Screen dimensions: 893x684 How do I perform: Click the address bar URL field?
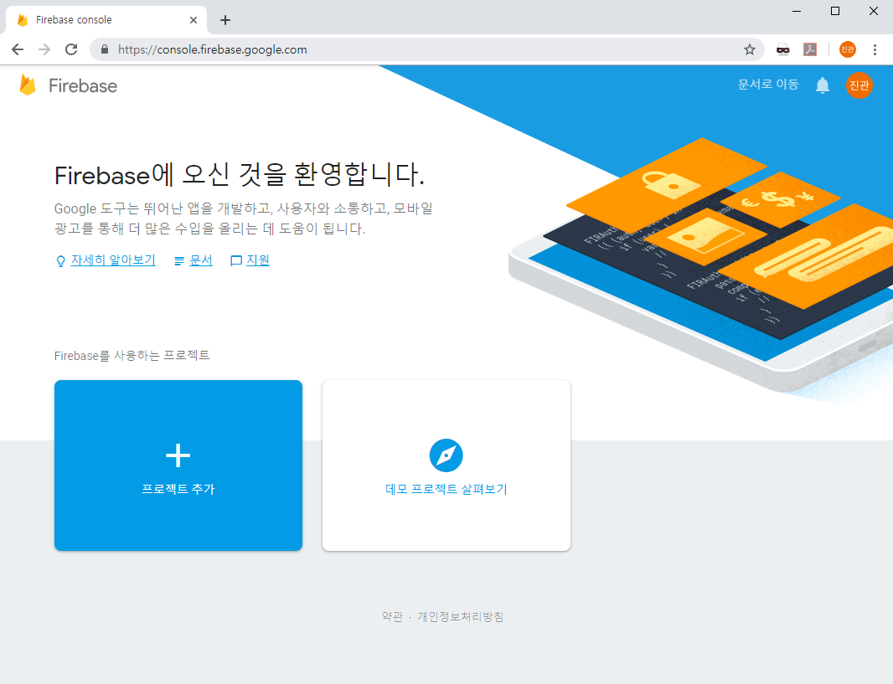coord(419,49)
